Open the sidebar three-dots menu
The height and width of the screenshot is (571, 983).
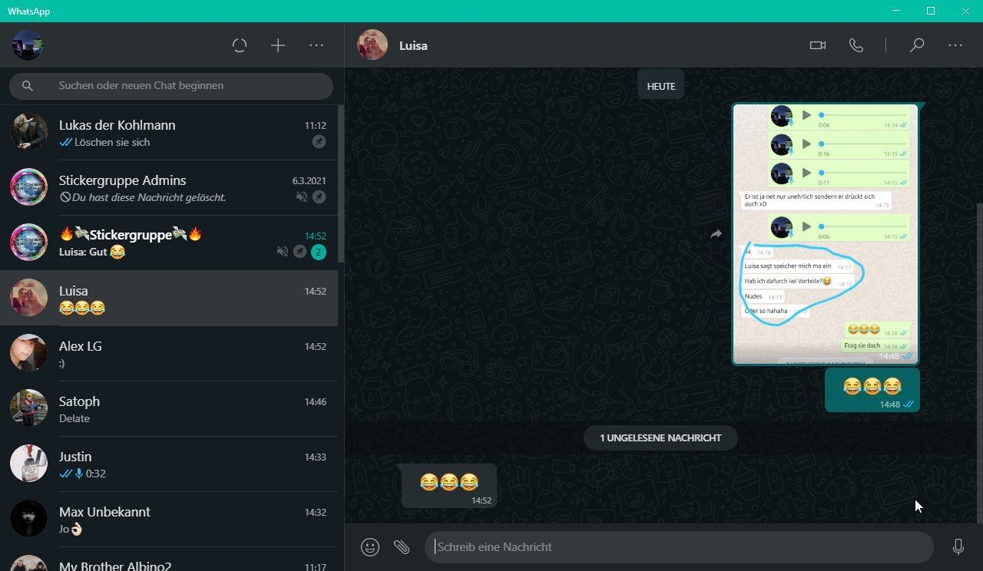coord(316,45)
